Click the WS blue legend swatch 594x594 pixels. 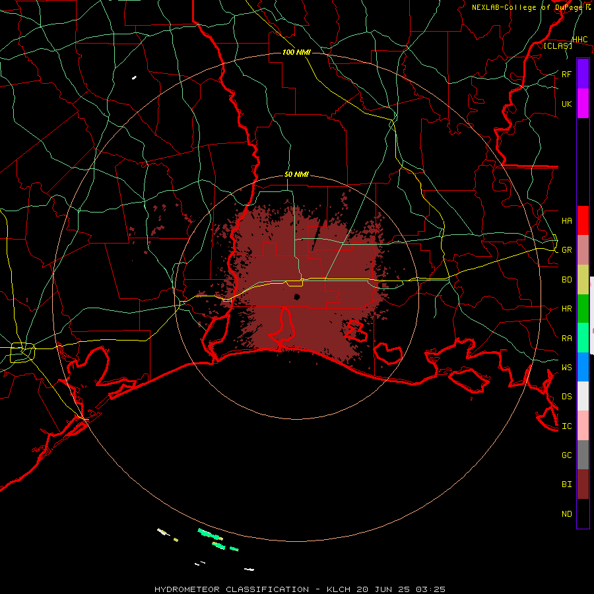[583, 367]
